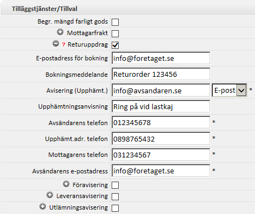This screenshot has height=214, width=255.
Task: Expand the Utlämningsavisering plus icon
Action: point(43,206)
